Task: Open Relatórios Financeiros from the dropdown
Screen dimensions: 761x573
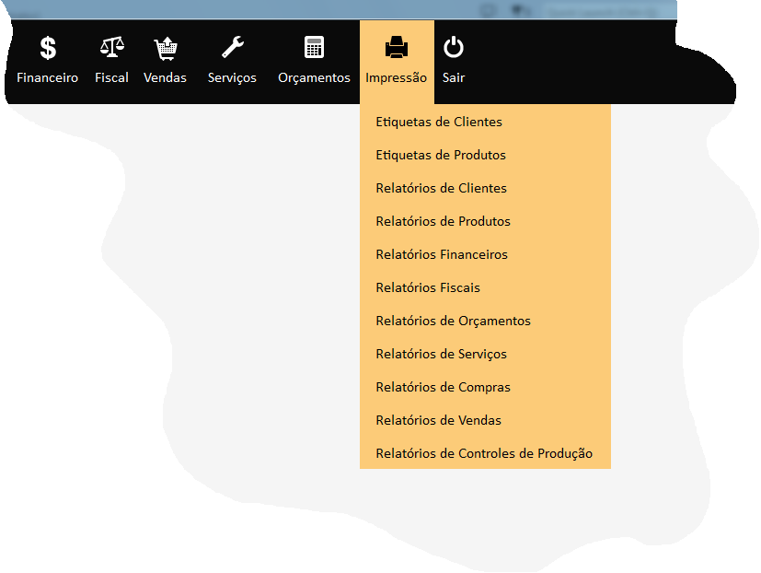Action: tap(442, 254)
